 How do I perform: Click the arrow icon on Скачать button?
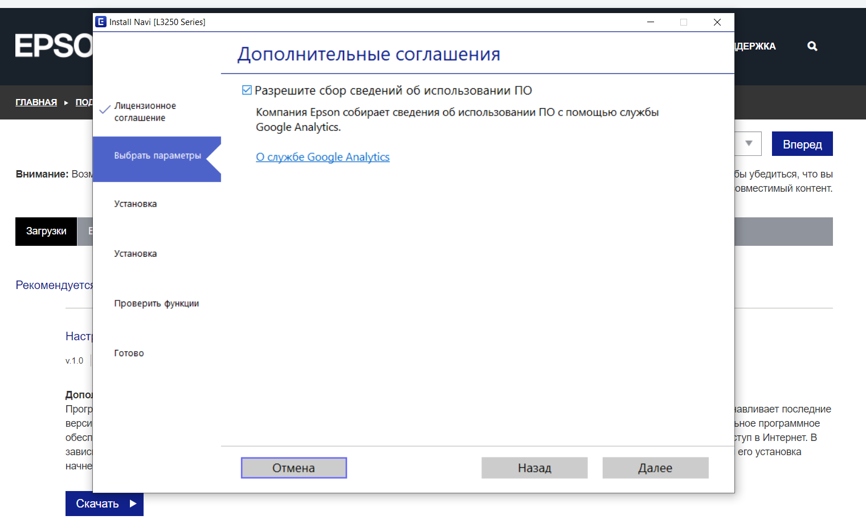point(133,504)
